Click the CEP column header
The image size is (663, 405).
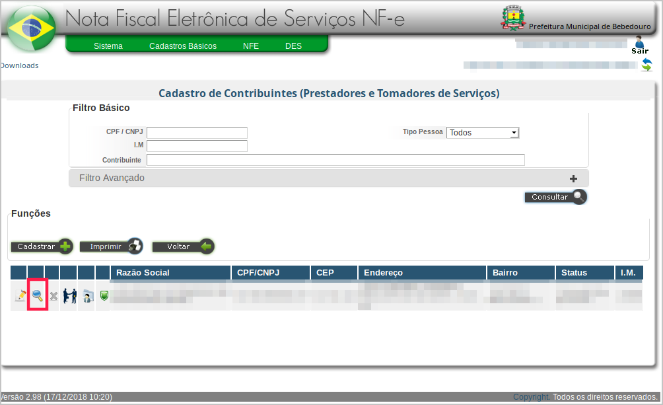click(x=334, y=273)
